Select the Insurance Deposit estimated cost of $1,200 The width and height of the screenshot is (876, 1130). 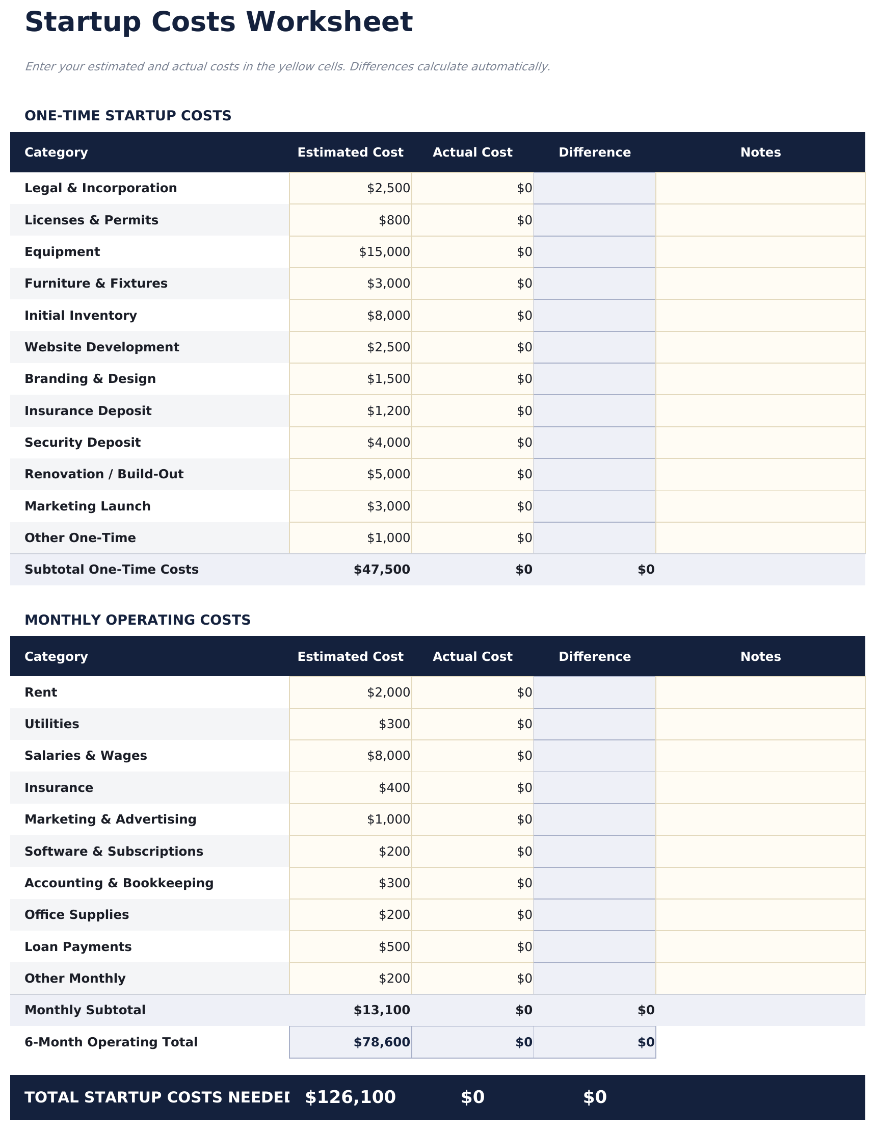pos(350,410)
